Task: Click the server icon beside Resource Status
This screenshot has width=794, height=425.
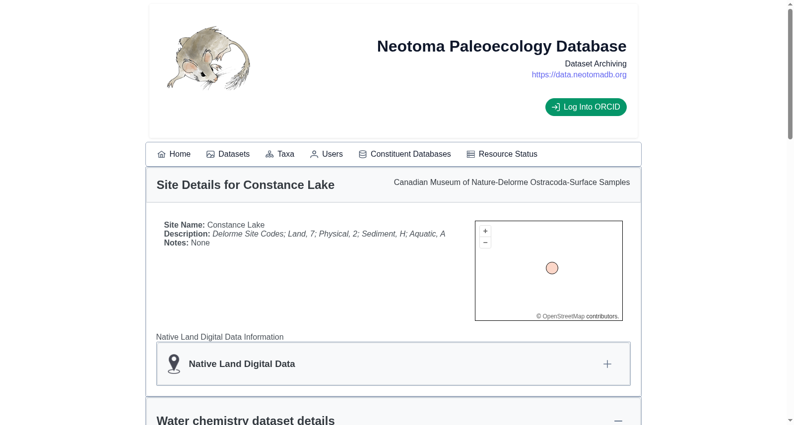Action: pos(471,154)
